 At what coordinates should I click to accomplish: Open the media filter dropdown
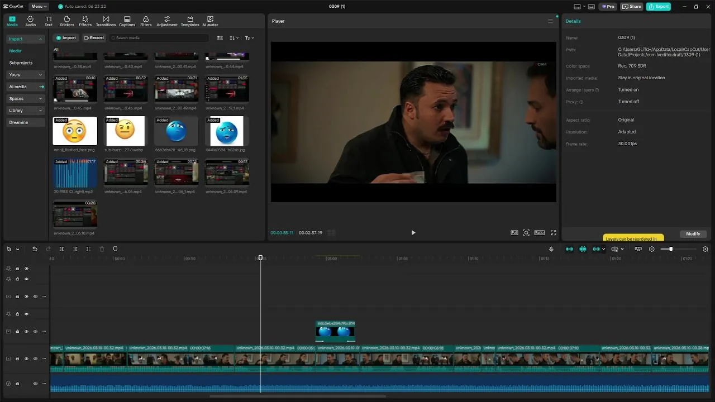point(249,38)
